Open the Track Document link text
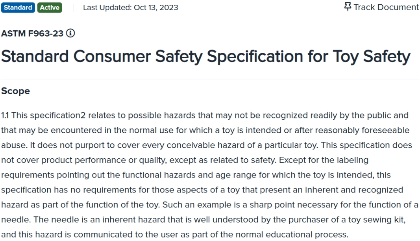The width and height of the screenshot is (420, 241). (x=386, y=7)
